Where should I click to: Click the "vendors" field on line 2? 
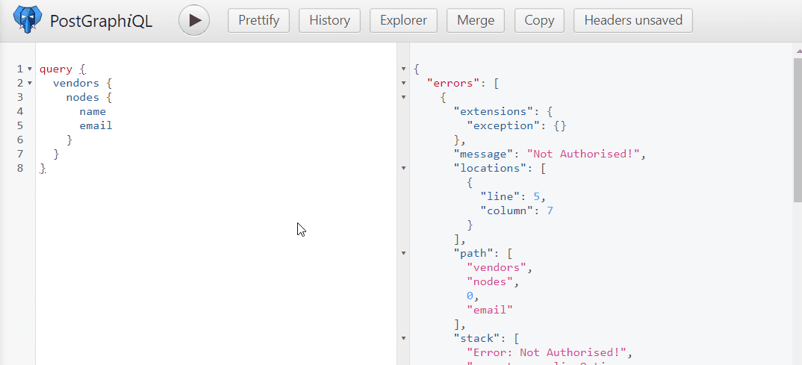point(75,83)
